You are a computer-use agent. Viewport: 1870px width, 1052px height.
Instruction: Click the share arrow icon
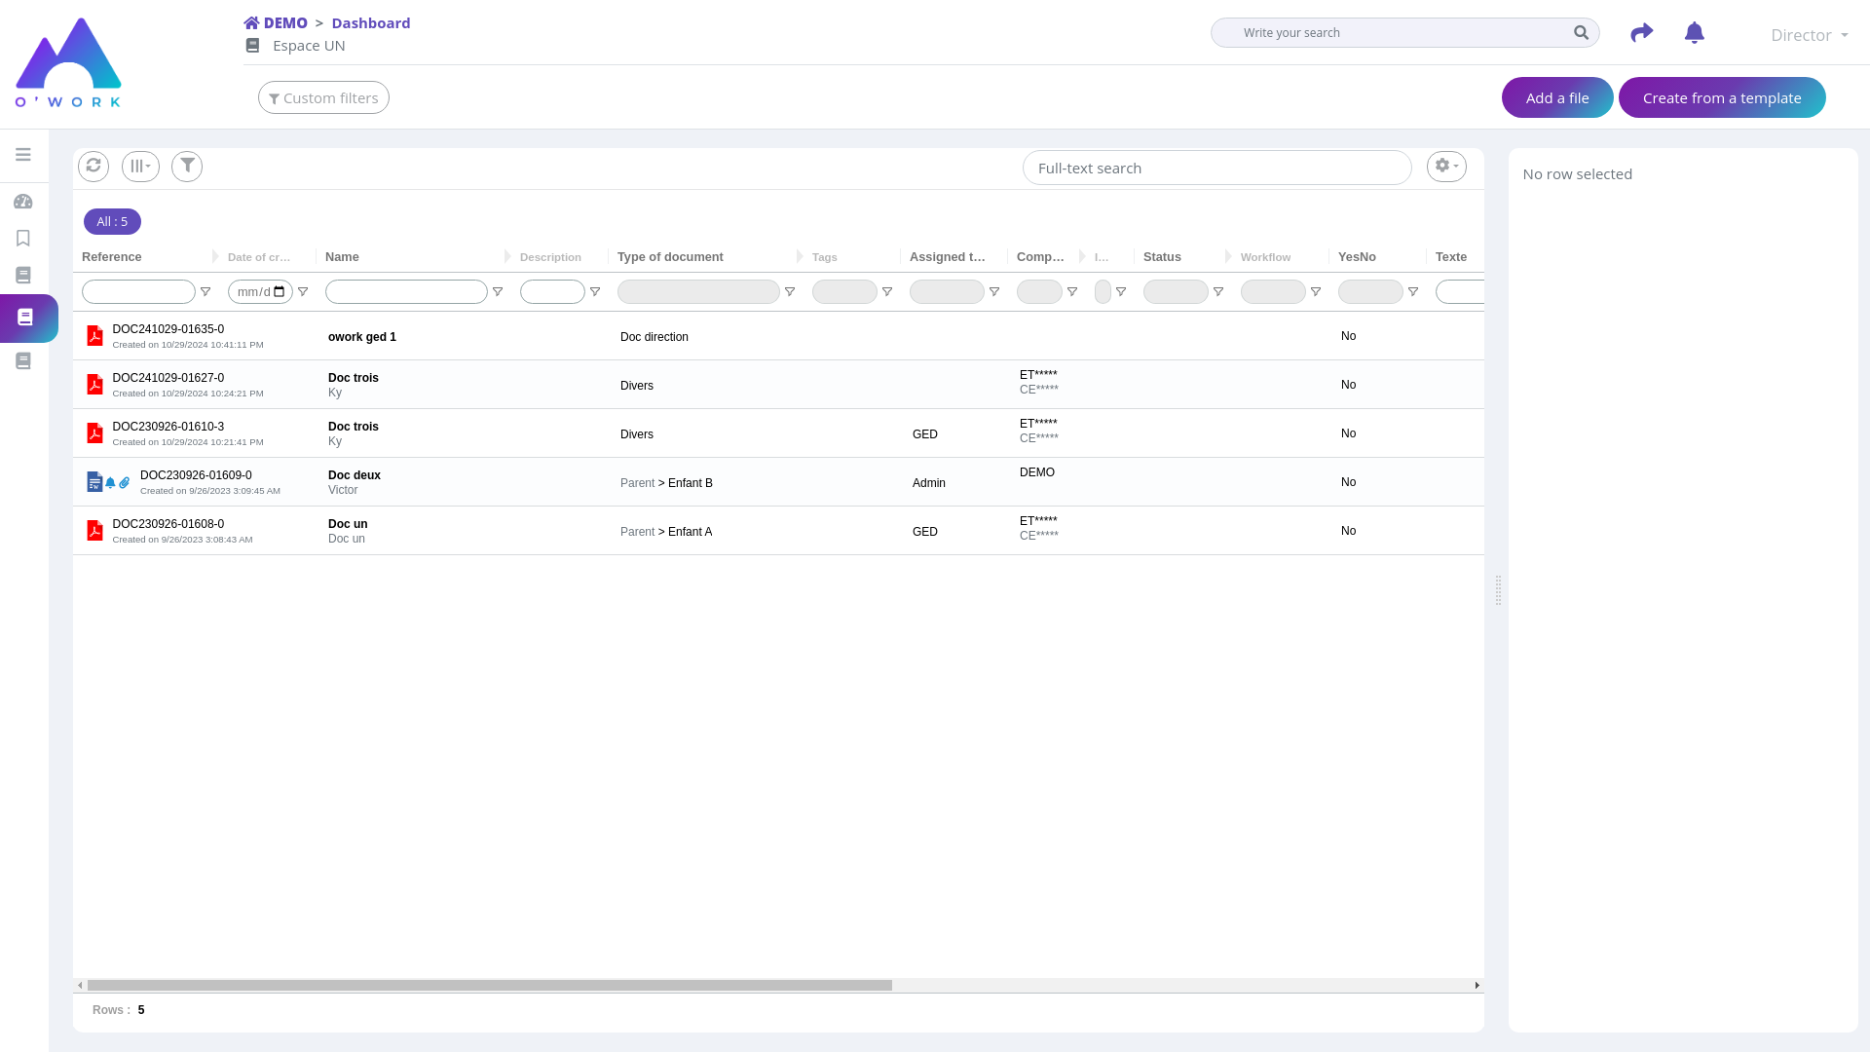[x=1642, y=33]
